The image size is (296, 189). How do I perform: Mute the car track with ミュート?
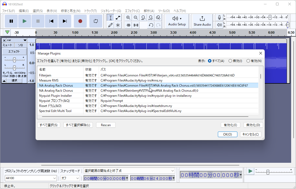tap(8, 45)
